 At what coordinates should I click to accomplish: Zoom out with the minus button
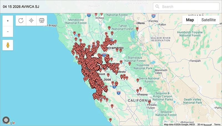pos(8,32)
